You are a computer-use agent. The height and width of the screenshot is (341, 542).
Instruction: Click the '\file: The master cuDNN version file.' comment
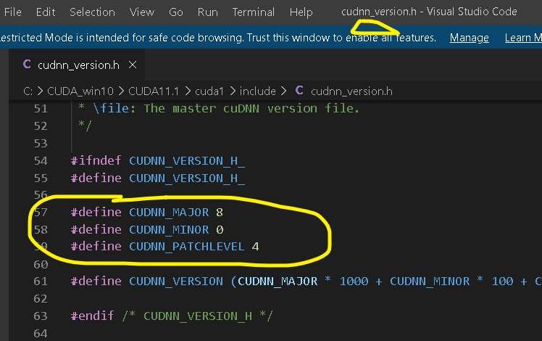[x=226, y=109]
